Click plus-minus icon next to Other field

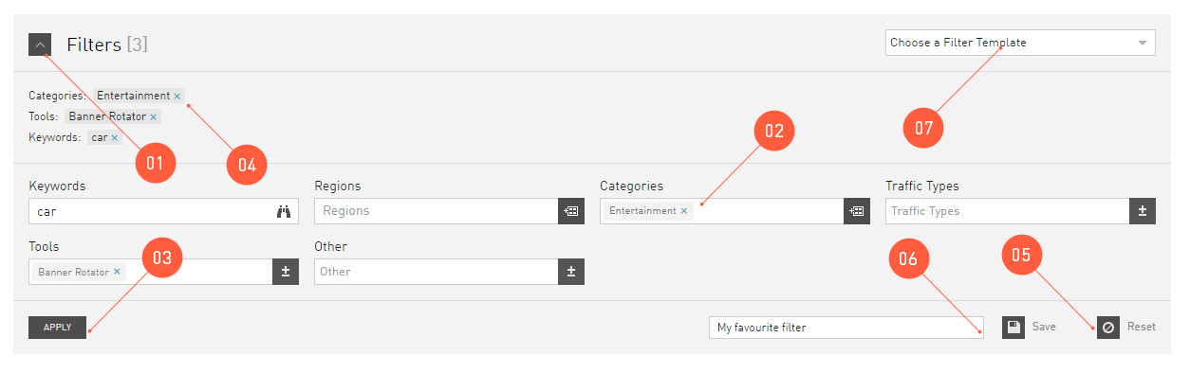(x=571, y=272)
